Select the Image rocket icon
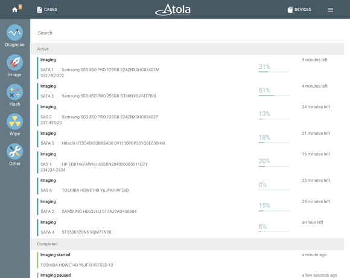The width and height of the screenshot is (350, 278). tap(14, 62)
